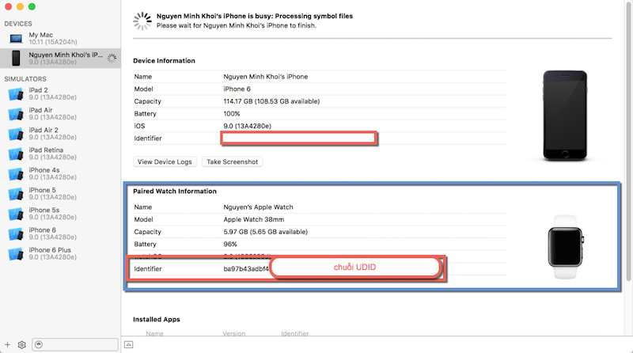Click the sidebar filter search field

pyautogui.click(x=75, y=344)
